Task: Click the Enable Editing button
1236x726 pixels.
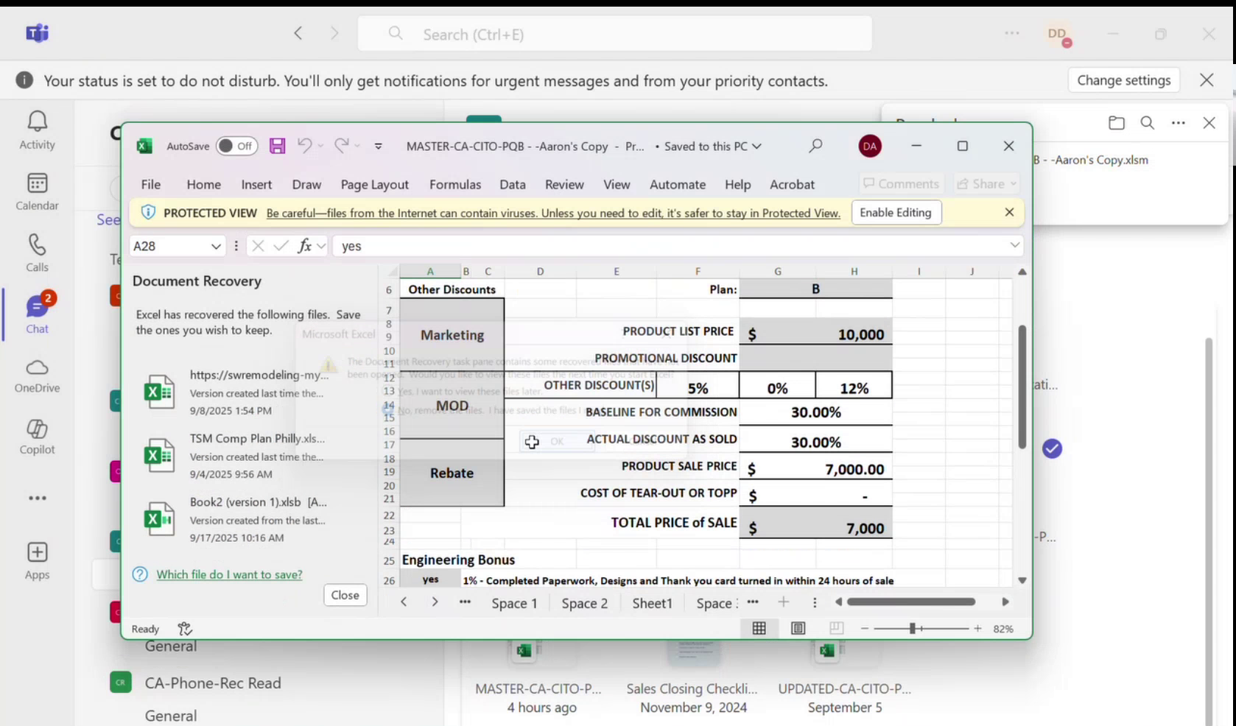Action: (896, 212)
